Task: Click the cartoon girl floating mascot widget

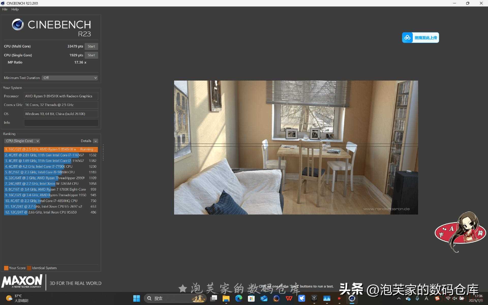Action: point(460,232)
